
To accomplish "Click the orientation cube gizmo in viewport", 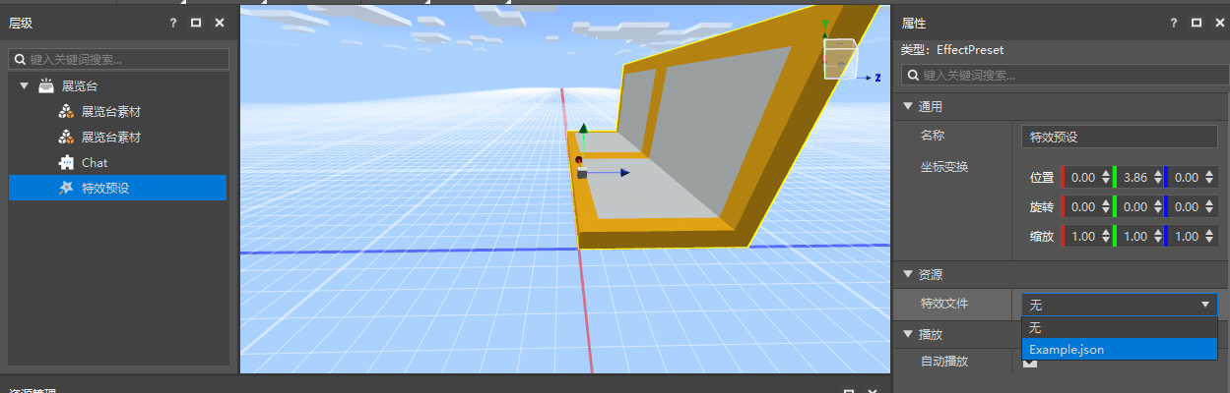I will click(840, 58).
